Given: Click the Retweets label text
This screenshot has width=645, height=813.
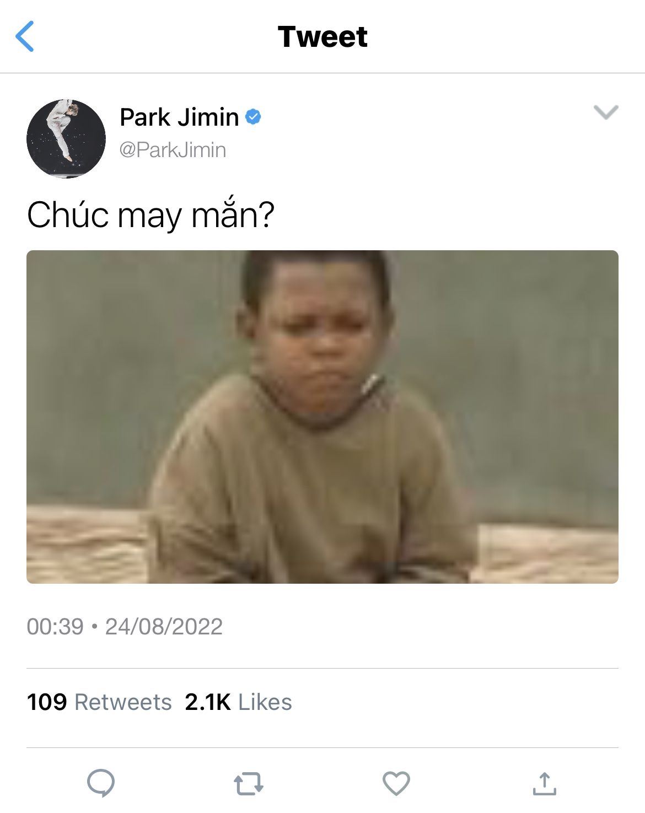Looking at the screenshot, I should pyautogui.click(x=123, y=702).
